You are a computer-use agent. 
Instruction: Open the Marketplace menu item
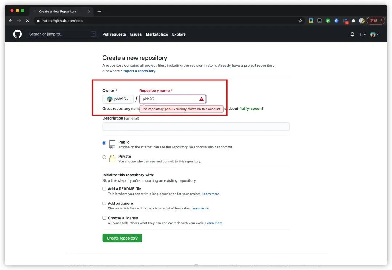(157, 34)
